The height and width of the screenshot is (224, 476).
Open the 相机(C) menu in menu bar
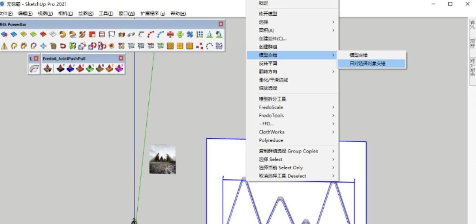point(65,13)
